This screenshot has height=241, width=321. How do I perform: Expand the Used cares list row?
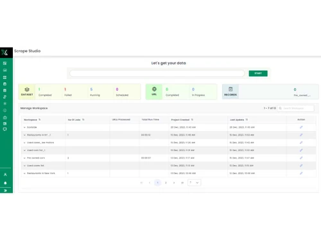coord(24,166)
